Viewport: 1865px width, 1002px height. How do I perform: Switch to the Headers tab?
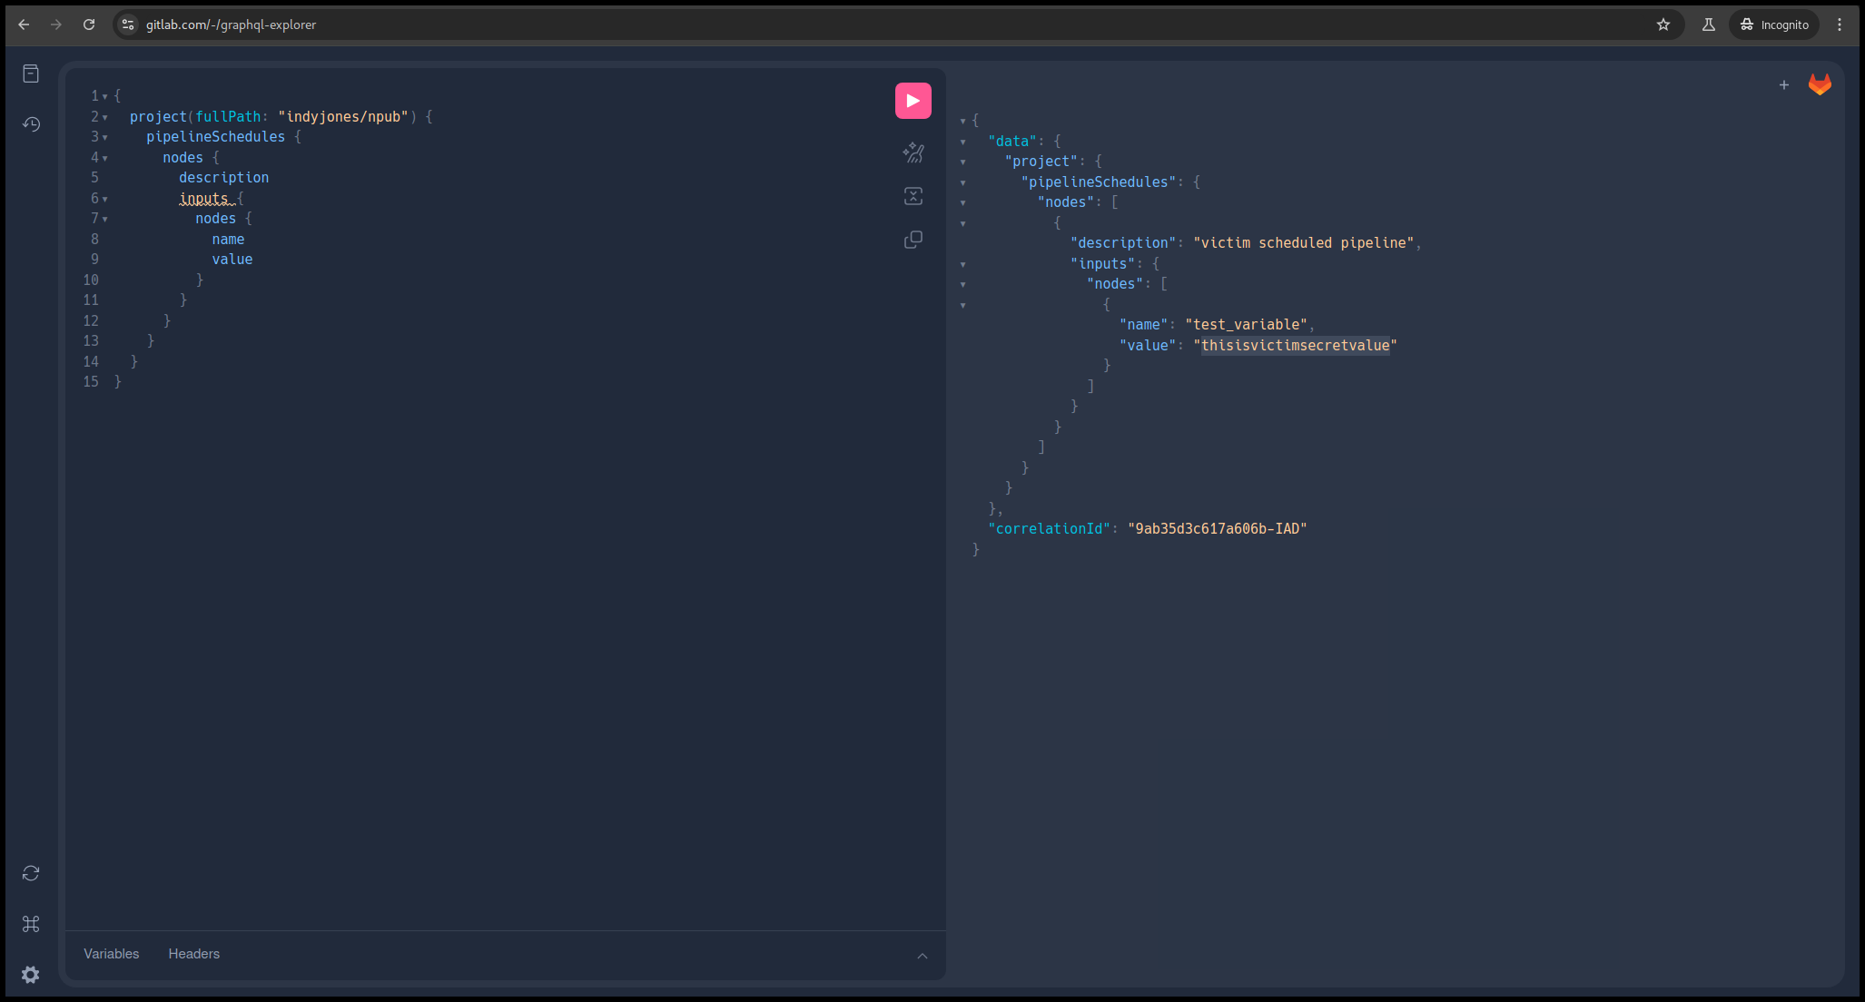(x=193, y=954)
